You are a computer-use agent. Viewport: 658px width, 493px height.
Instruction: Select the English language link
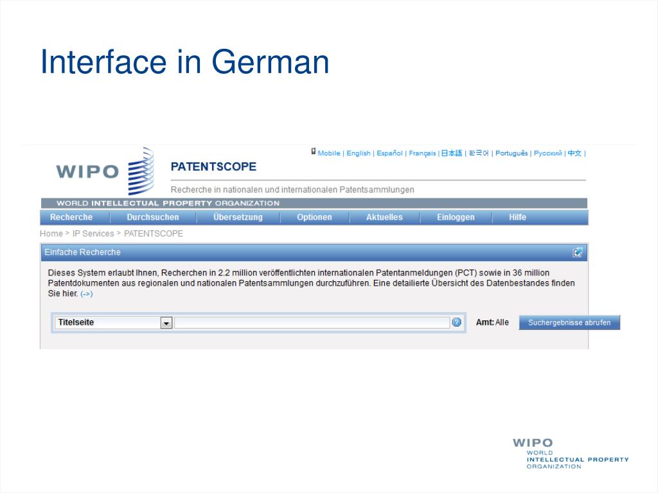[x=359, y=153]
